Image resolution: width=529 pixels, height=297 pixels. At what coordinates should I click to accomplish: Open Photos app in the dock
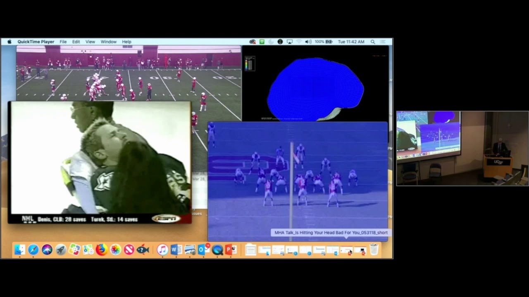tap(115, 250)
